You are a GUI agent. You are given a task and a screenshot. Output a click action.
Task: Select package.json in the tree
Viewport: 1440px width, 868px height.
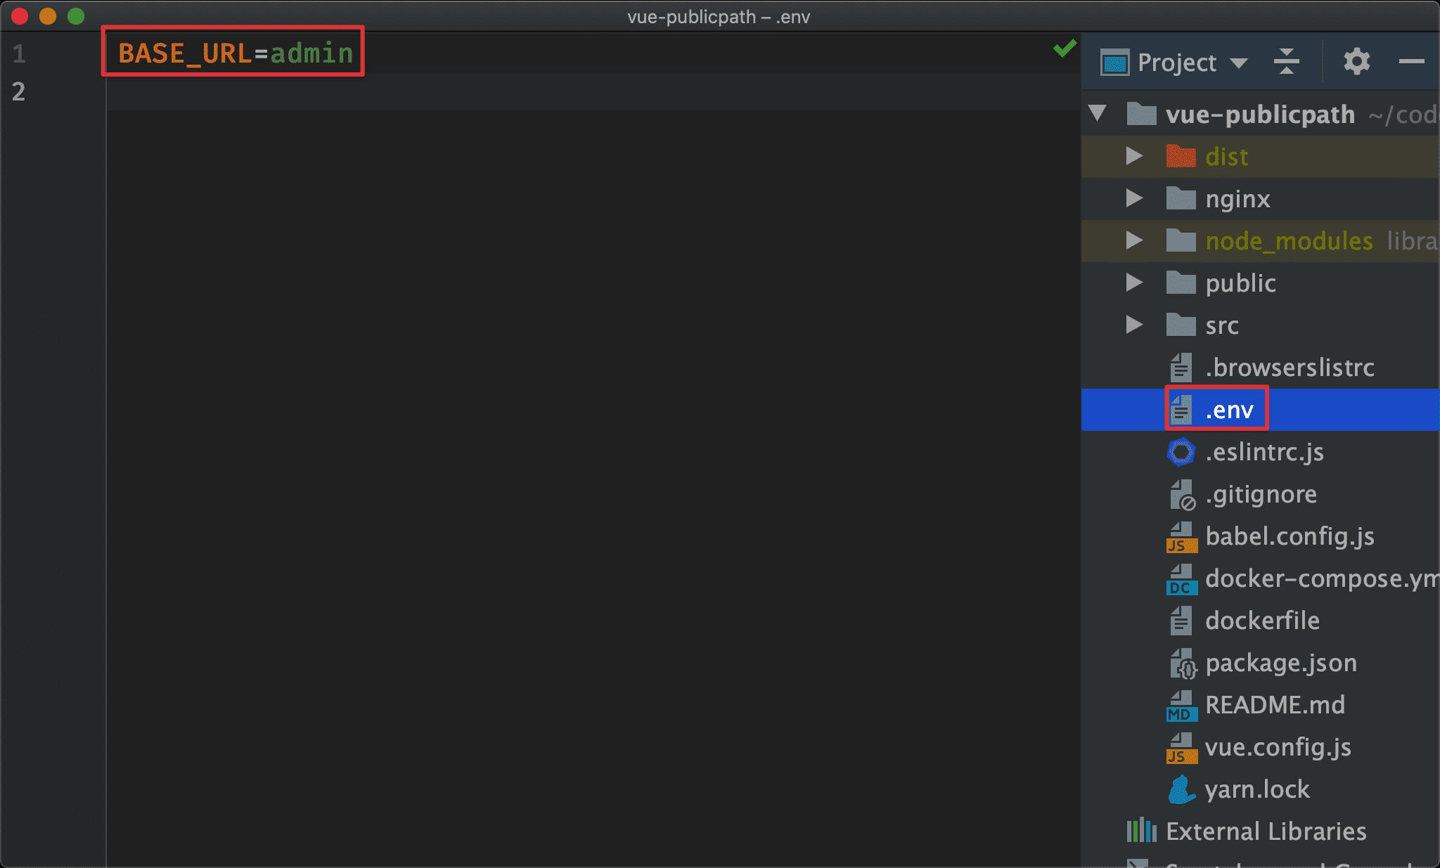(x=1281, y=663)
